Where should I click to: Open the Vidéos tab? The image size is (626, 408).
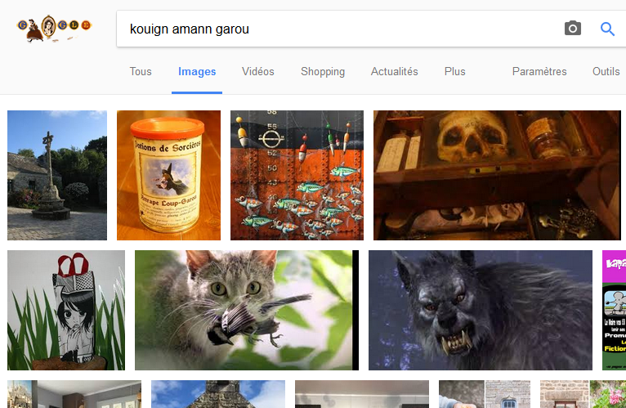258,71
